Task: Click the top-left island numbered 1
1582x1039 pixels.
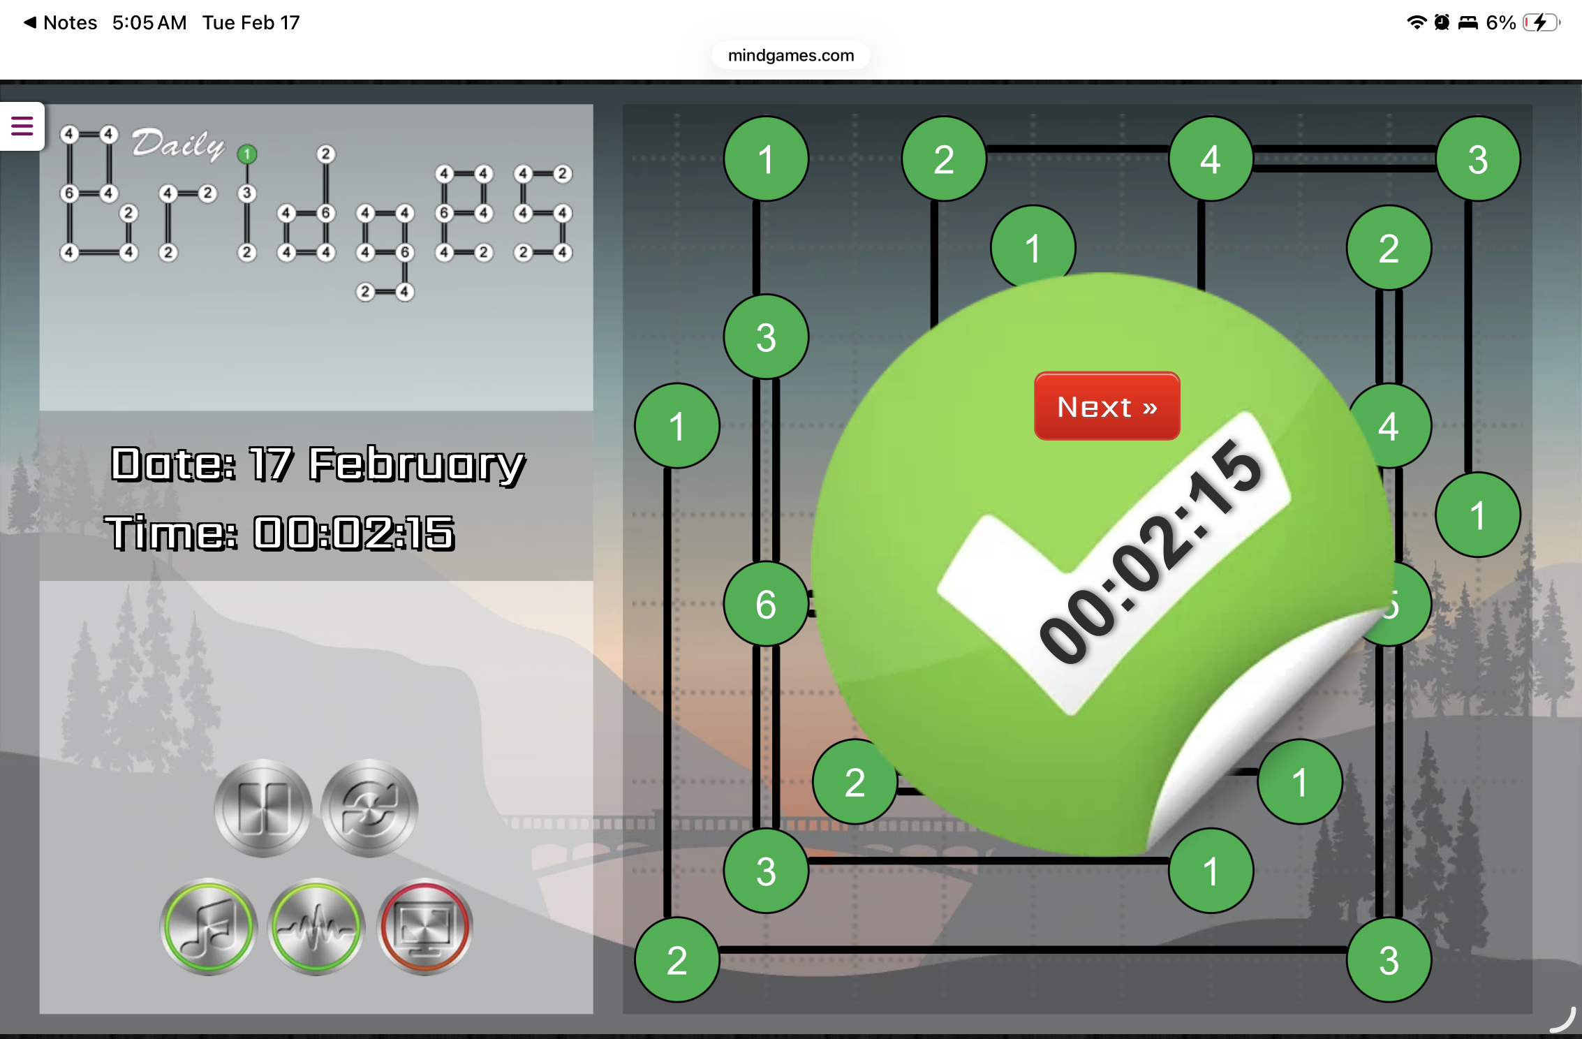Action: (766, 159)
